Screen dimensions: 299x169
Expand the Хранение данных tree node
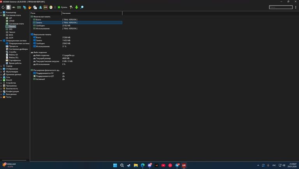tap(1, 75)
